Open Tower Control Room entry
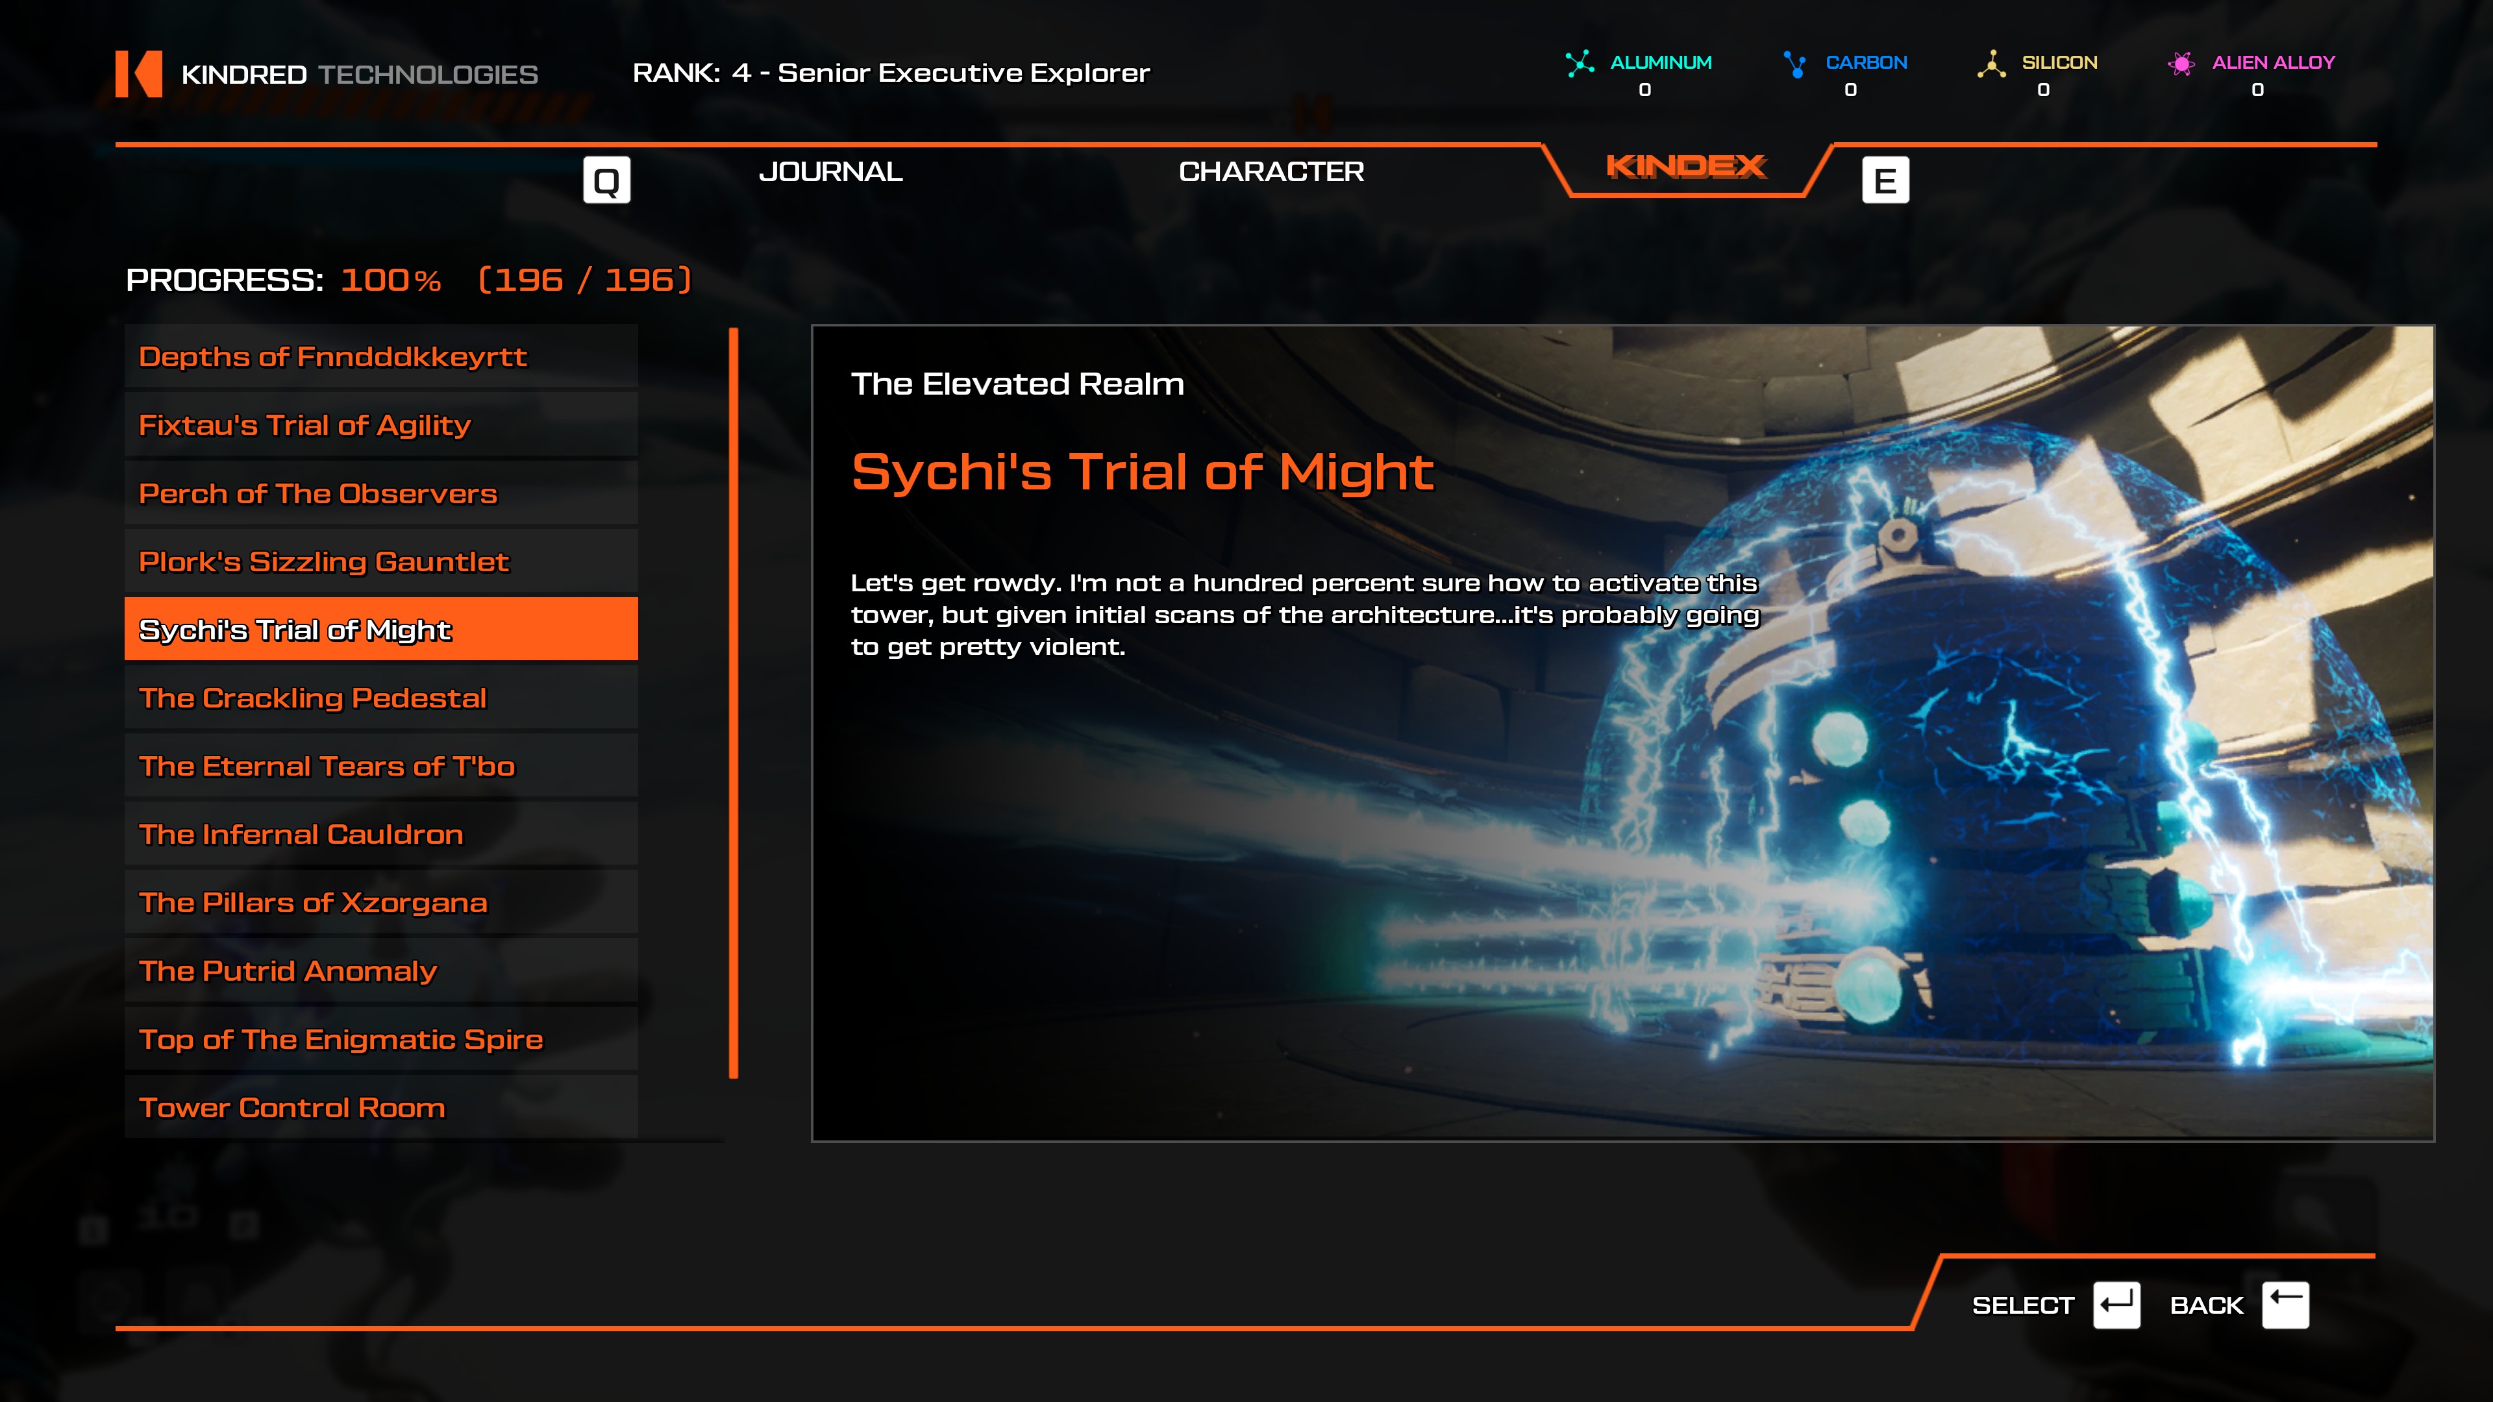The height and width of the screenshot is (1402, 2493). [380, 1108]
